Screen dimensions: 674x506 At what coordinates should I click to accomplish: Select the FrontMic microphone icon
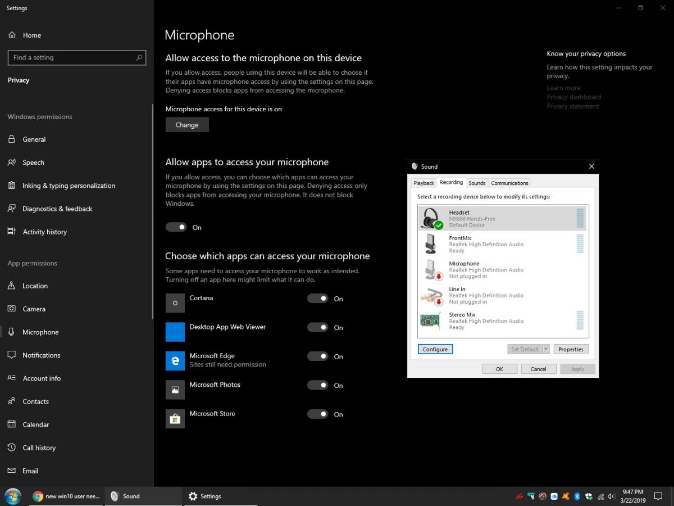(x=431, y=244)
